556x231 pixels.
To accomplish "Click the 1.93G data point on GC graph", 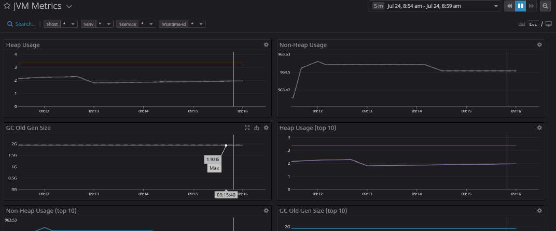I will coord(226,146).
